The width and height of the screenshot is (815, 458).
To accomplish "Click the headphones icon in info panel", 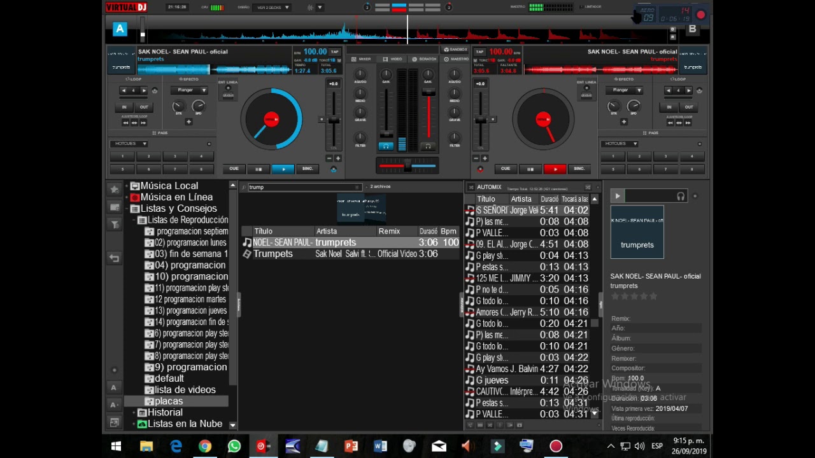I will click(x=681, y=197).
